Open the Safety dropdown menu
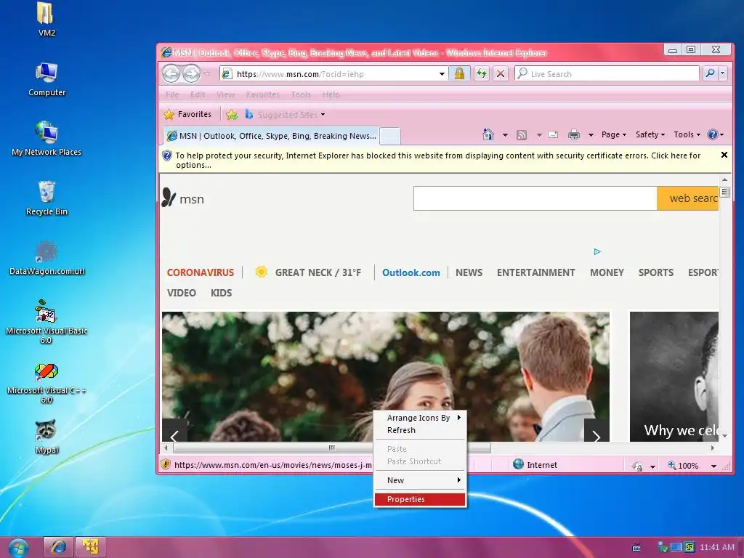Image resolution: width=744 pixels, height=558 pixels. [650, 134]
